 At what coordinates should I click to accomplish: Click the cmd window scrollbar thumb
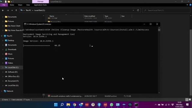pos(159,30)
